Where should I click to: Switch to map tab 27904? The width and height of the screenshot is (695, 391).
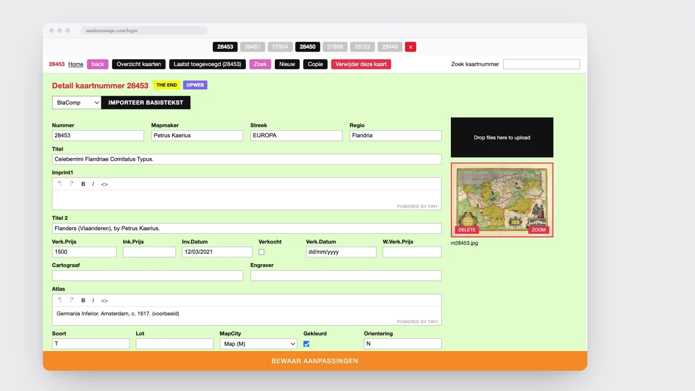pyautogui.click(x=280, y=47)
